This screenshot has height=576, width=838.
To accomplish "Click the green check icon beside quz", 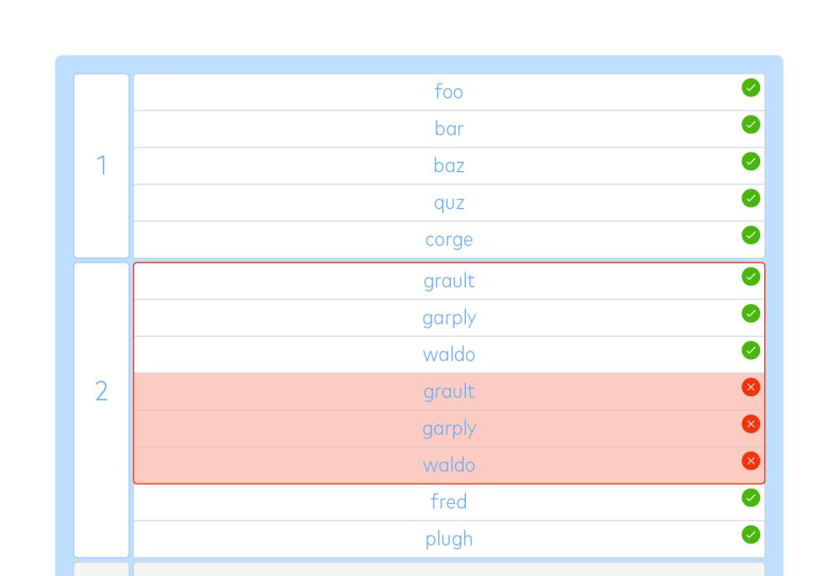I will 750,199.
